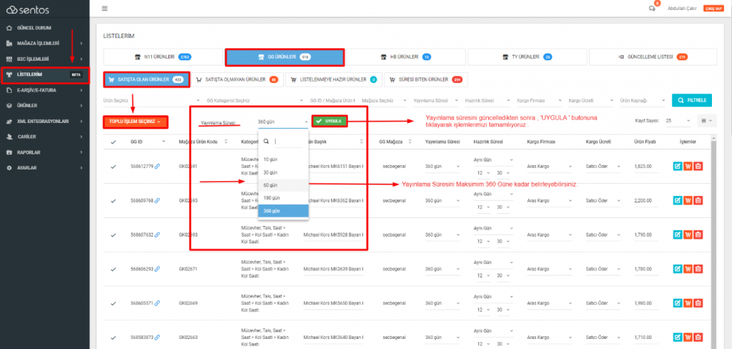Open link icon next to GG ID 568606293

tap(157, 269)
